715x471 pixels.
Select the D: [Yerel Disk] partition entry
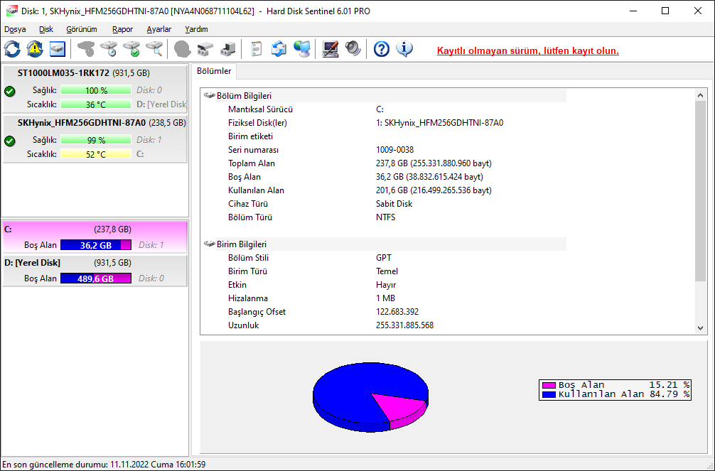point(95,271)
